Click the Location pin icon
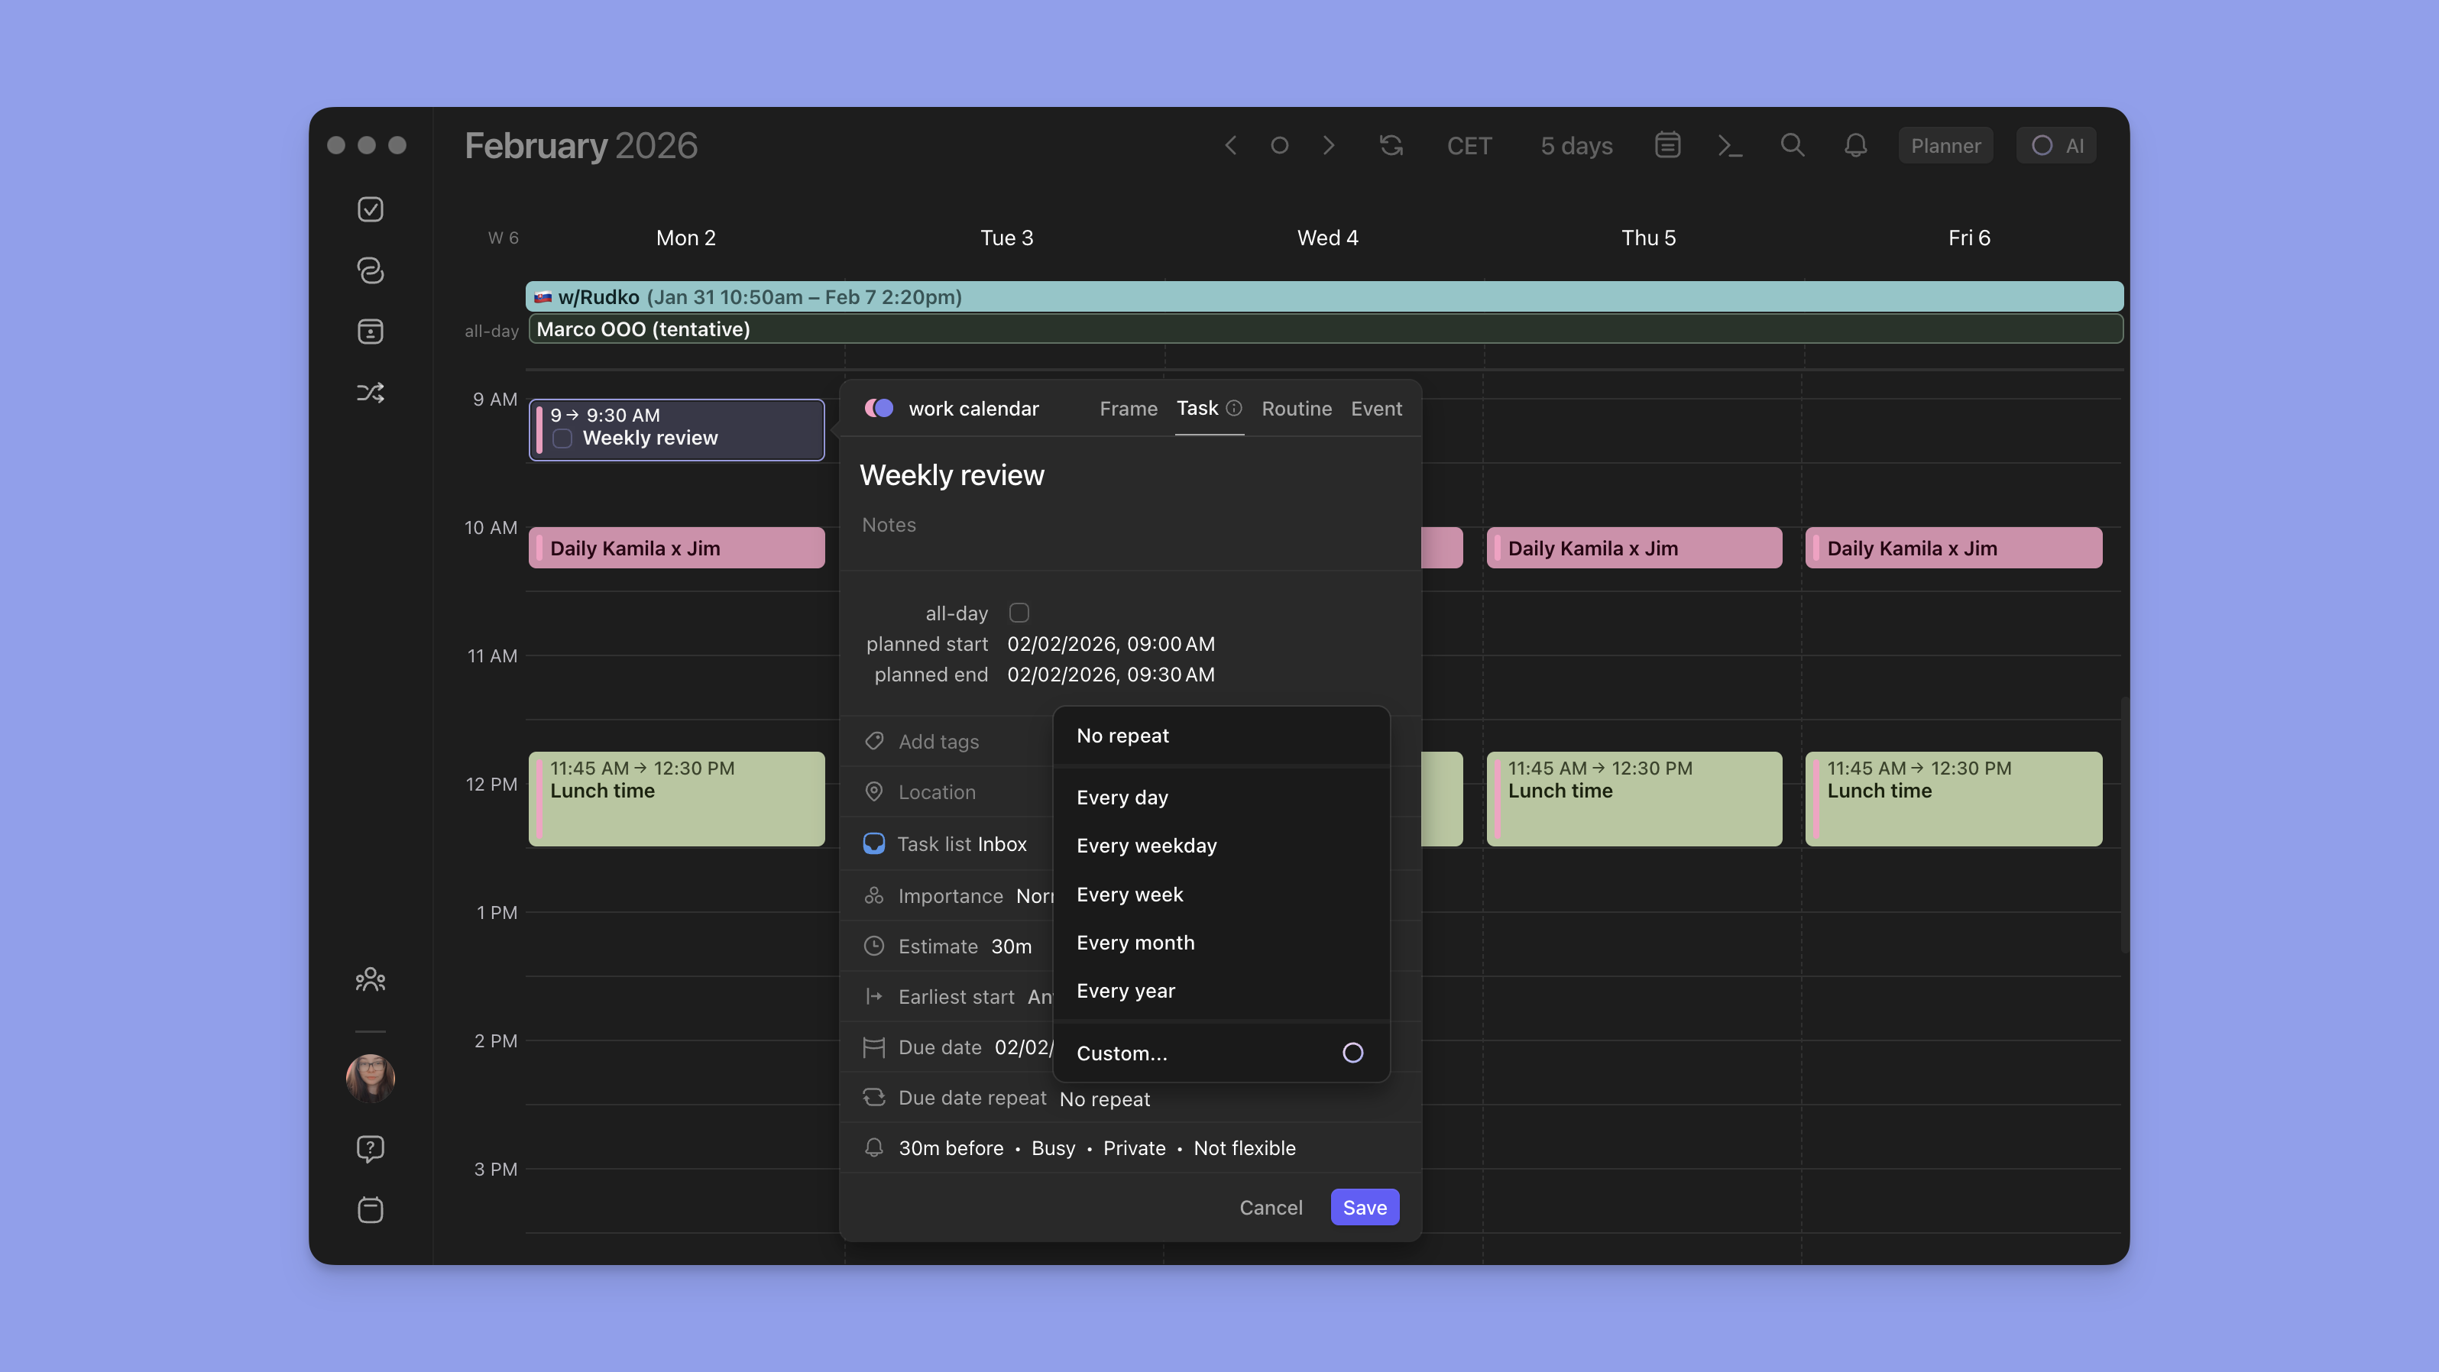This screenshot has width=2439, height=1372. tap(874, 791)
